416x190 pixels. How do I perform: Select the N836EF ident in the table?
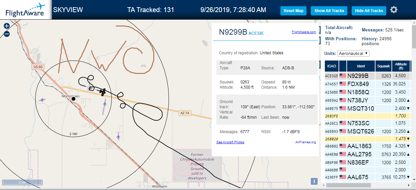click(358, 163)
